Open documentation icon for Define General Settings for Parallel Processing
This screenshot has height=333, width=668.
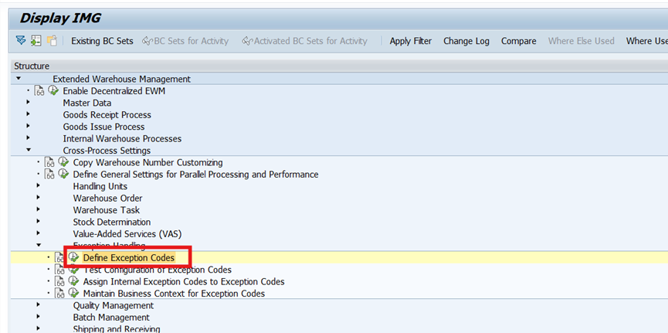[x=50, y=175]
